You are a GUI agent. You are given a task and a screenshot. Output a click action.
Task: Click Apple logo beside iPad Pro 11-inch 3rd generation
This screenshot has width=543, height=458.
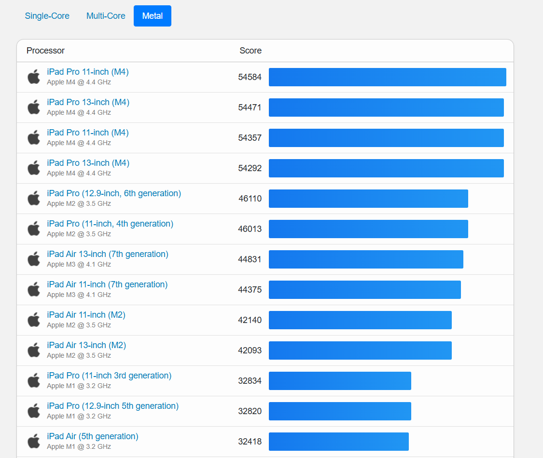[x=34, y=380]
